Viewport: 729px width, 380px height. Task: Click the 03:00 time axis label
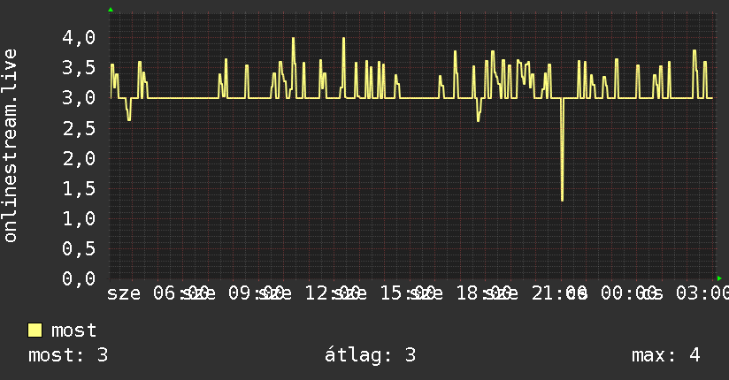702,293
